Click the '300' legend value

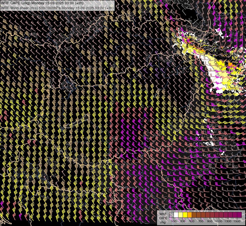point(183,221)
